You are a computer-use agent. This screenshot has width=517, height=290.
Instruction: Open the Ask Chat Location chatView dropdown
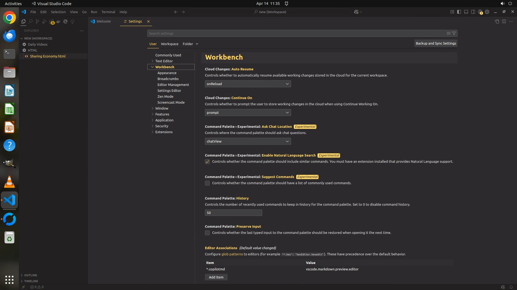tap(248, 141)
